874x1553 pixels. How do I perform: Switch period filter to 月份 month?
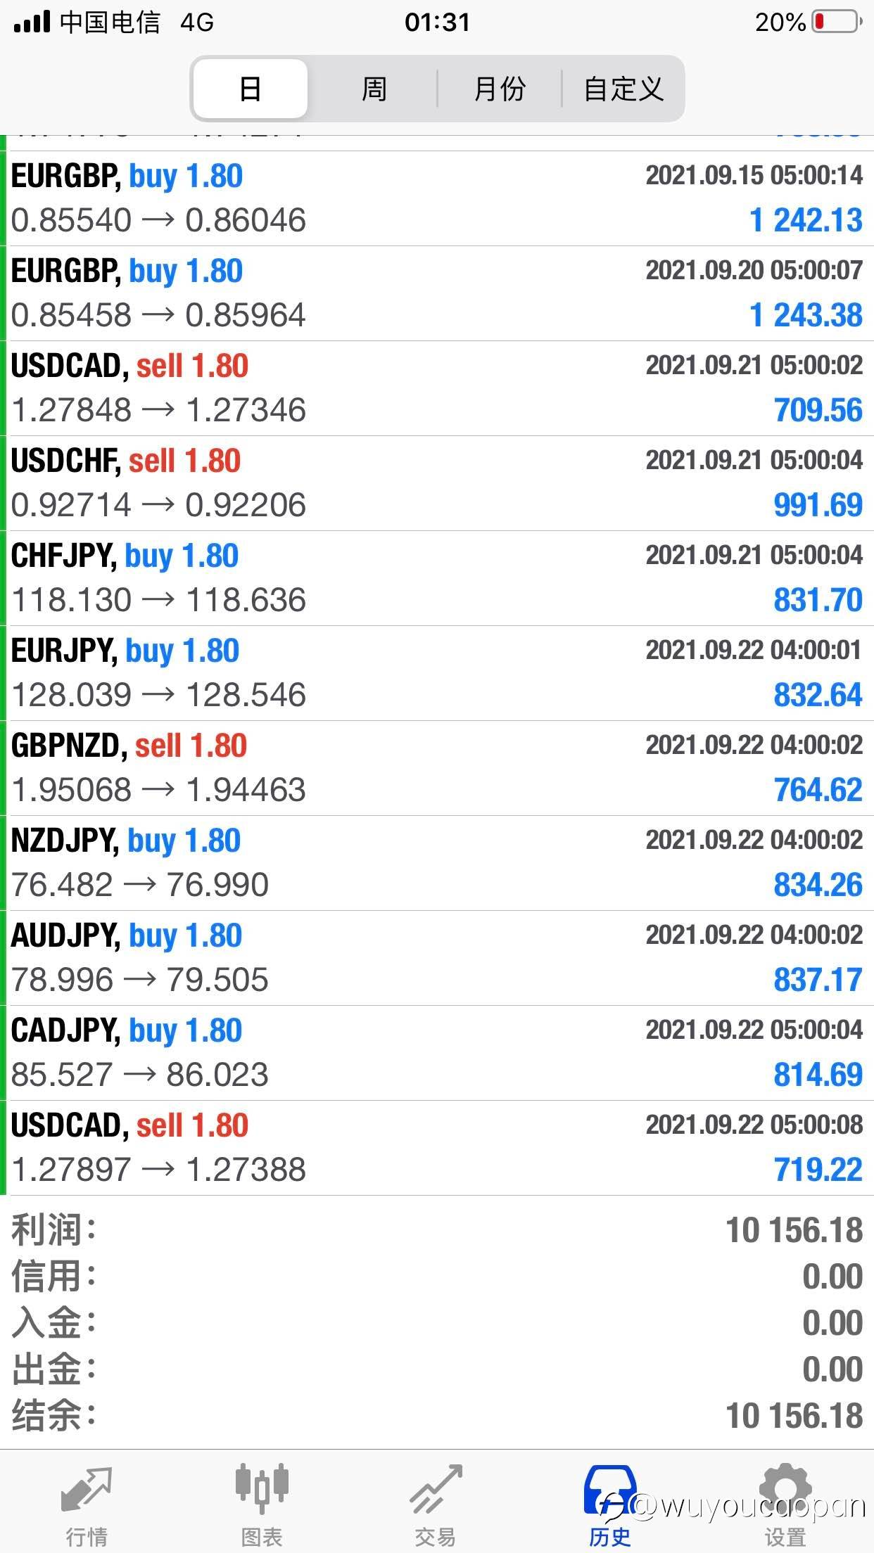(500, 89)
